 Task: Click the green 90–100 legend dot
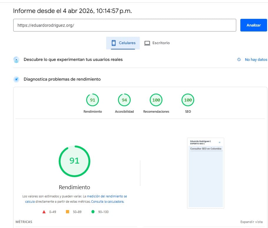click(x=93, y=211)
